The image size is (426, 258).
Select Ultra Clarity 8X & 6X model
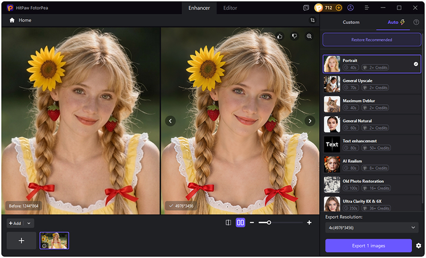[371, 204]
